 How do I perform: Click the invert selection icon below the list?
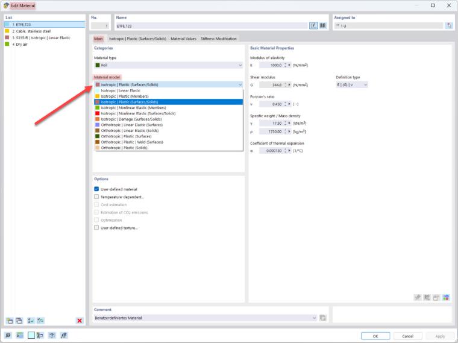pos(40,321)
